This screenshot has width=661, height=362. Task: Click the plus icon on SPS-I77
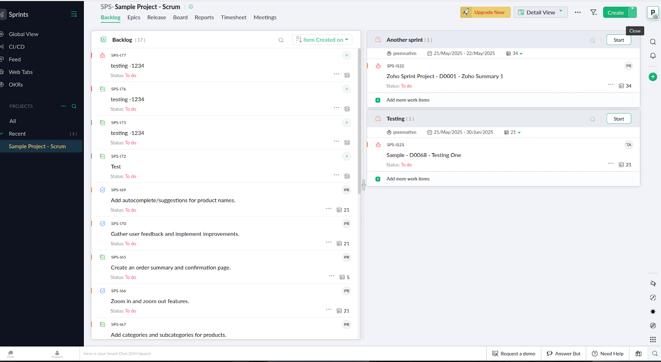[x=347, y=55]
